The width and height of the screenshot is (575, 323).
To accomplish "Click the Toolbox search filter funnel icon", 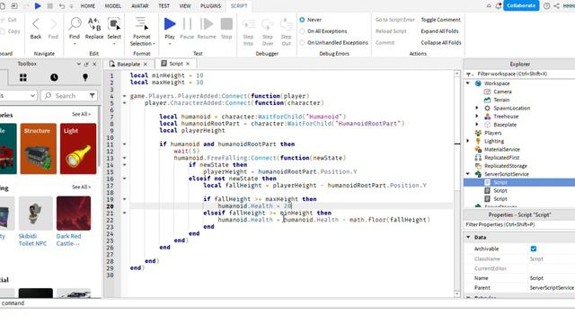I will (92, 96).
